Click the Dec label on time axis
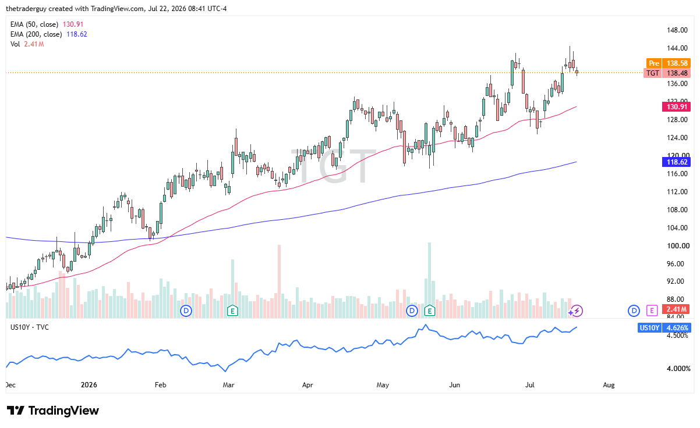This screenshot has height=428, width=700. (x=11, y=385)
